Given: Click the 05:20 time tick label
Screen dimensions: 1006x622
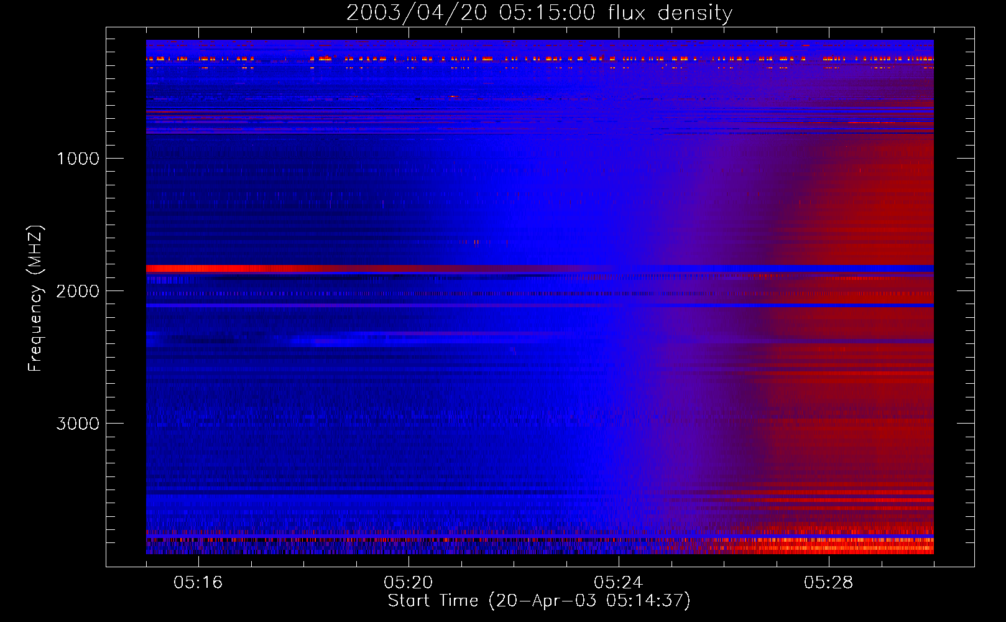Looking at the screenshot, I should tap(408, 582).
